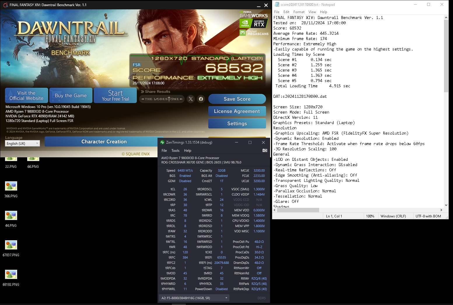Image resolution: width=453 pixels, height=305 pixels.
Task: Open Notepad Edit menu
Action: pyautogui.click(x=286, y=12)
